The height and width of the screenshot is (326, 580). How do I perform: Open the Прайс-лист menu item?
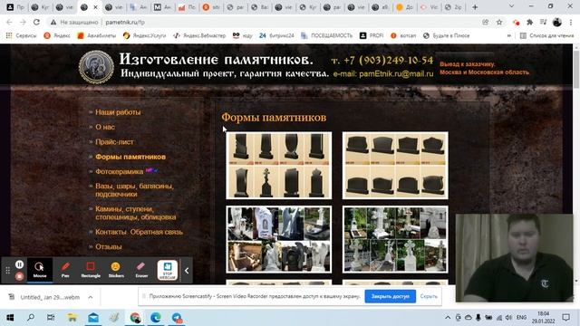point(114,142)
